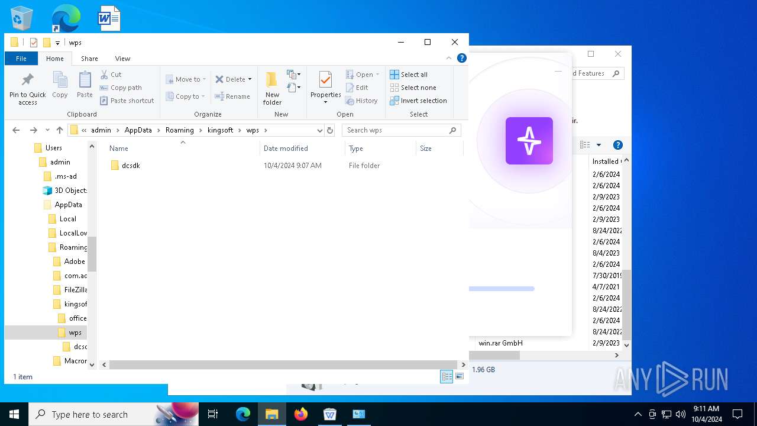This screenshot has height=426, width=757.
Task: Show hidden system tray icons
Action: point(638,414)
